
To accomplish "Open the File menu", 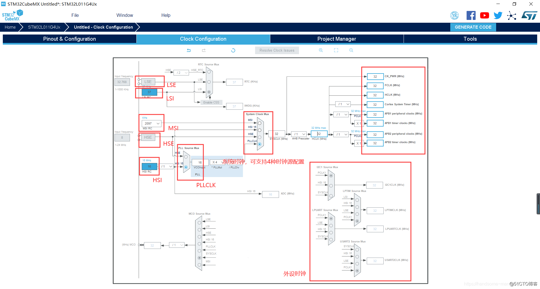I will click(75, 15).
